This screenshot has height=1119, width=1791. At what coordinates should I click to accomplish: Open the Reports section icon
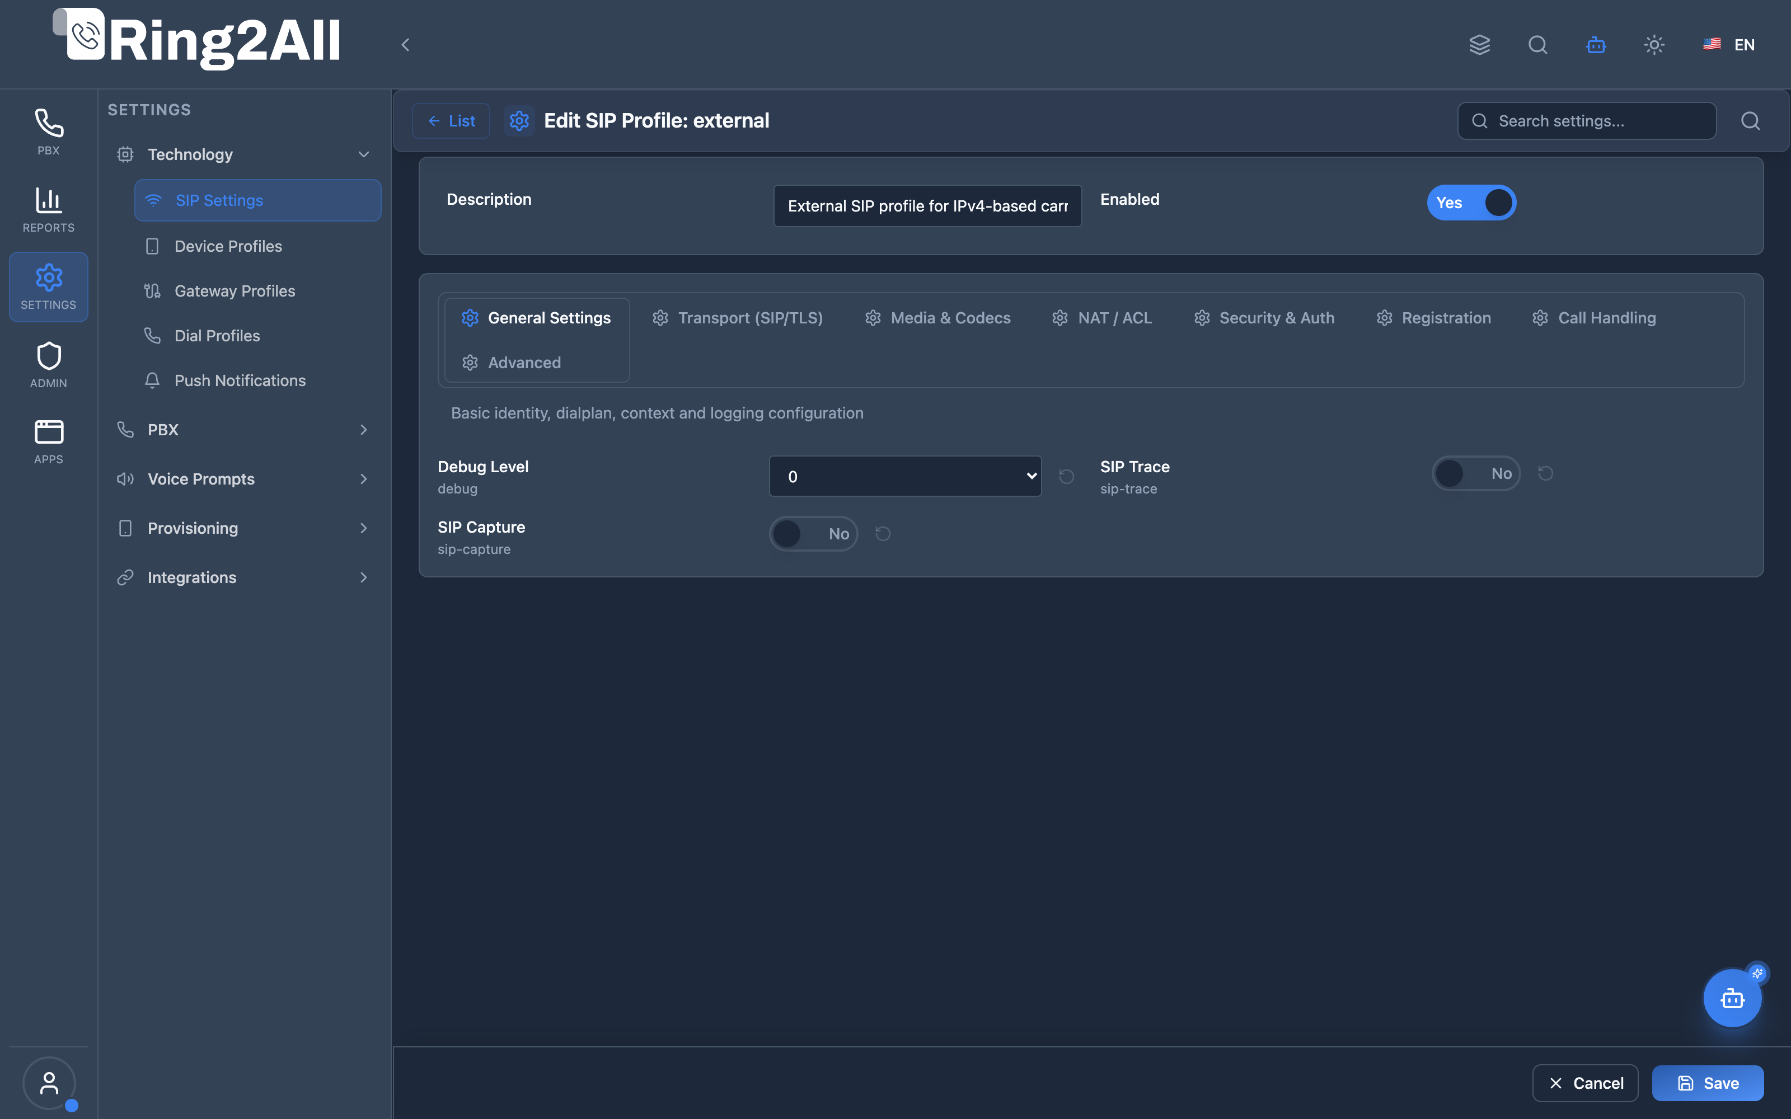tap(49, 209)
